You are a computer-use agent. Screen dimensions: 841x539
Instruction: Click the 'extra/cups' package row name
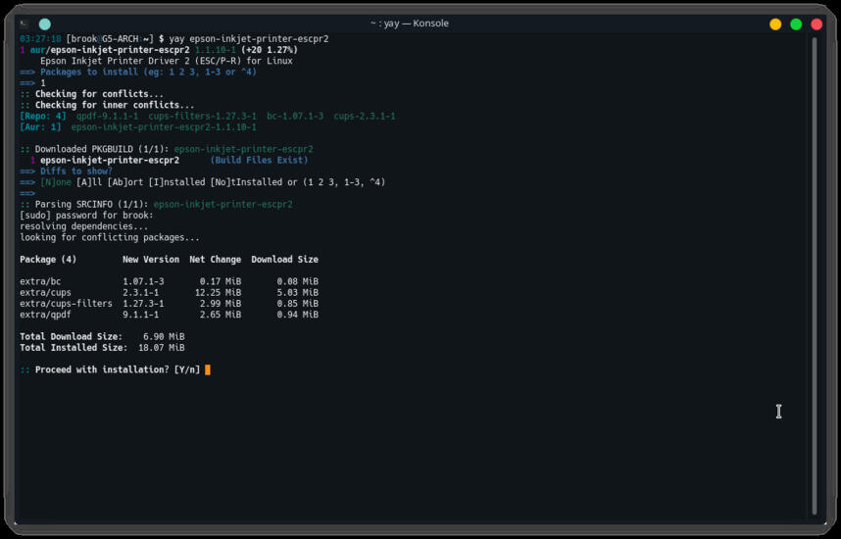tap(46, 292)
